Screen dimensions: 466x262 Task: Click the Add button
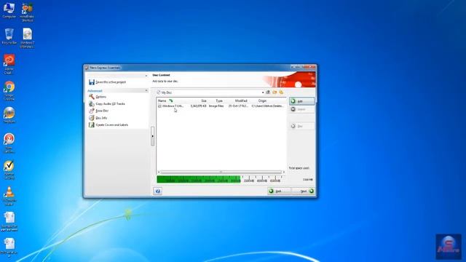click(301, 101)
